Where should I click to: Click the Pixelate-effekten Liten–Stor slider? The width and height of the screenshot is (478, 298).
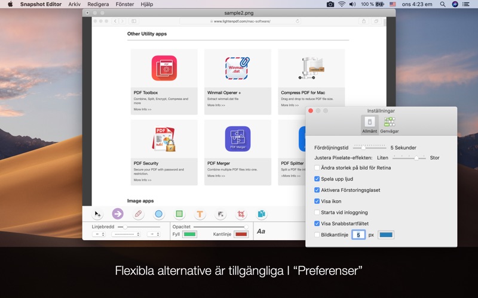[x=409, y=157]
